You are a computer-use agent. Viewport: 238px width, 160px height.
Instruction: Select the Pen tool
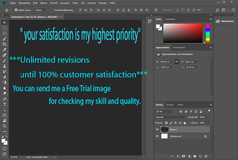[4, 99]
